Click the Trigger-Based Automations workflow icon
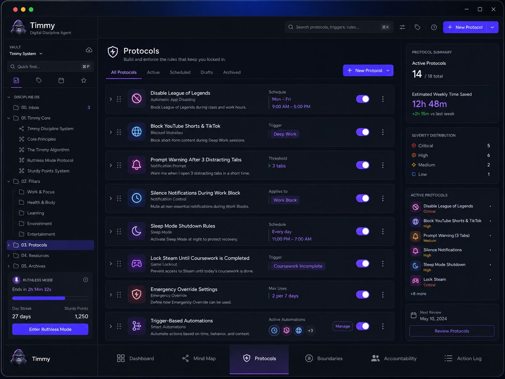The image size is (505, 379). [137, 326]
